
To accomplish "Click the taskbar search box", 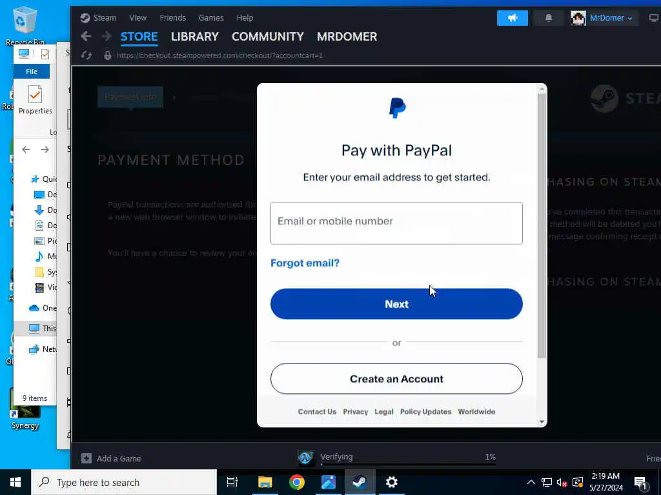I will coord(124,482).
